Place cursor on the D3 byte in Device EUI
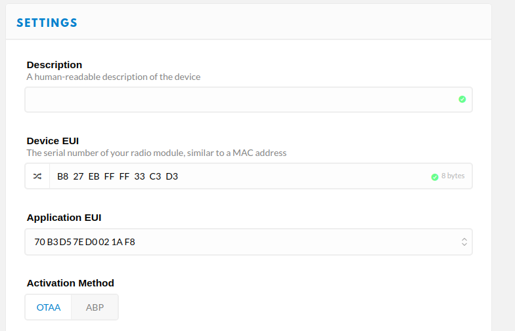The width and height of the screenshot is (515, 331). tap(172, 176)
